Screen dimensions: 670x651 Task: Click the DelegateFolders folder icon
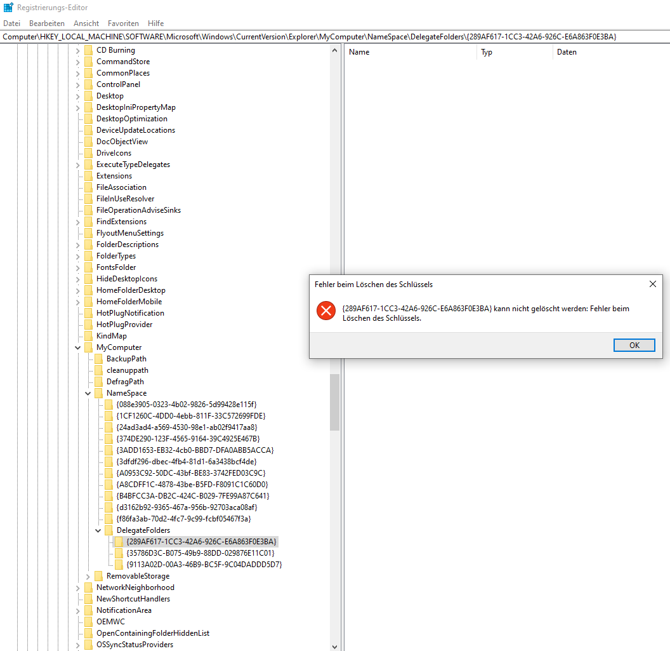[x=109, y=530]
